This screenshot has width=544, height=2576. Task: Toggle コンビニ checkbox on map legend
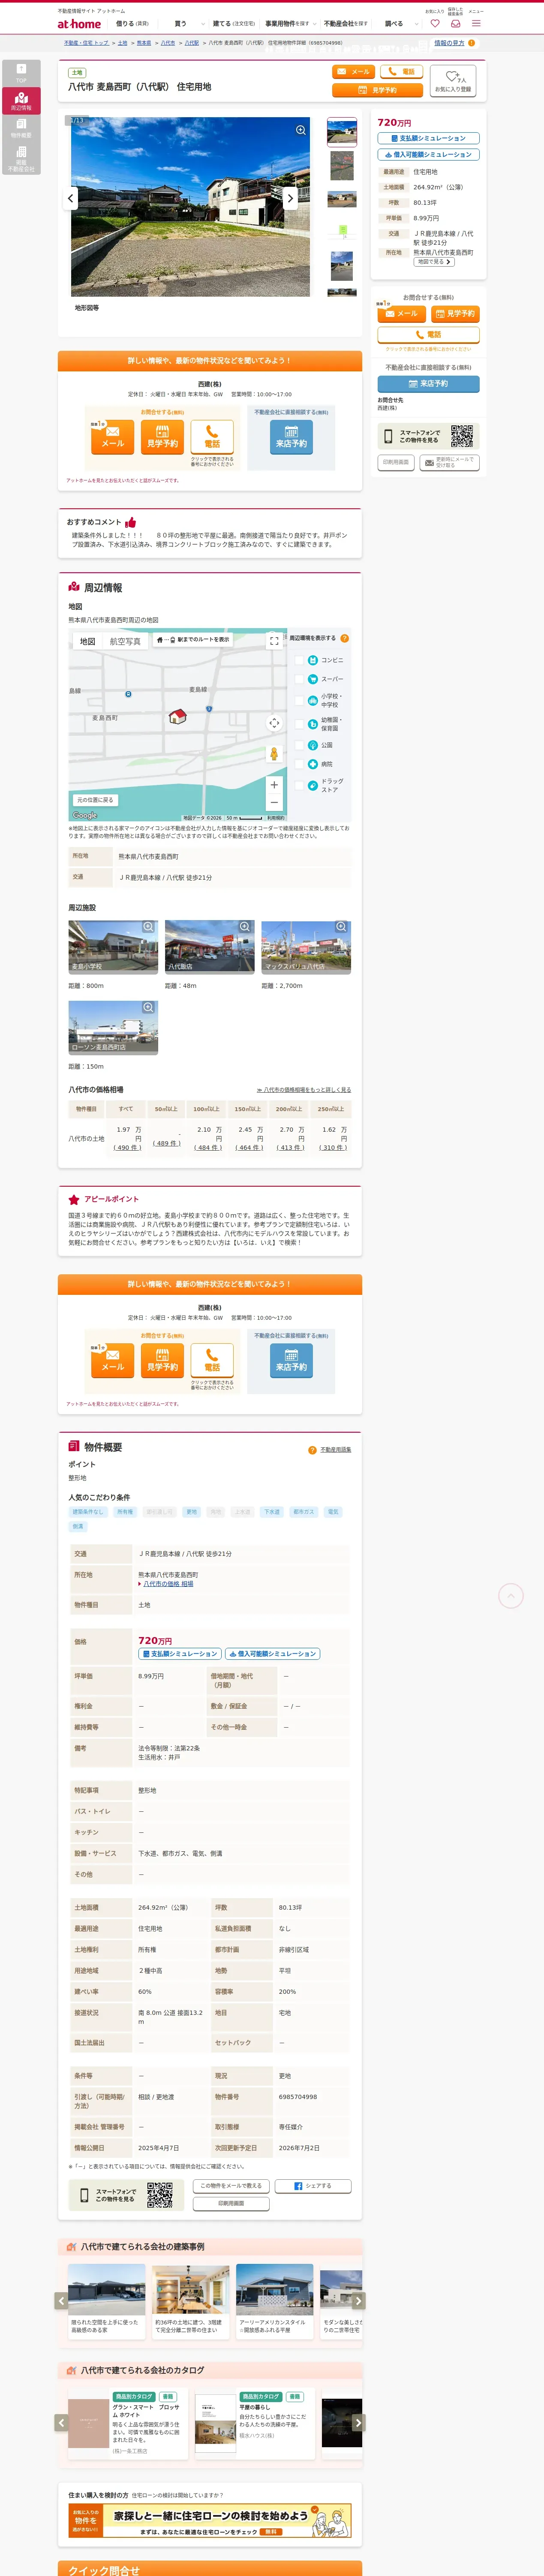[x=300, y=660]
